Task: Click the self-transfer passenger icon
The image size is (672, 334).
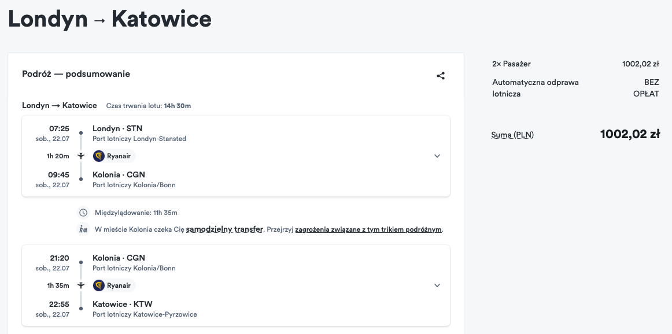Action: click(83, 229)
